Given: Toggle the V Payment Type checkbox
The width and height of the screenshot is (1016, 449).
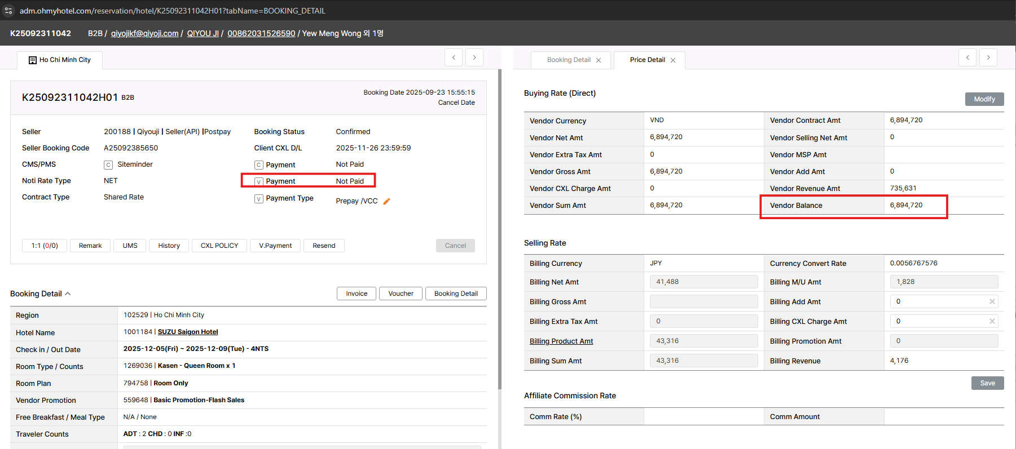Looking at the screenshot, I should (259, 199).
